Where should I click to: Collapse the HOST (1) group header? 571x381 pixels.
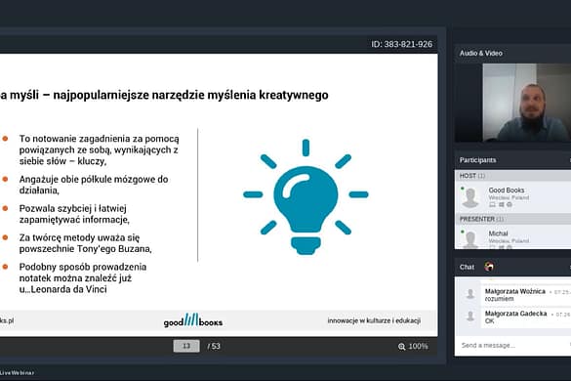click(512, 176)
